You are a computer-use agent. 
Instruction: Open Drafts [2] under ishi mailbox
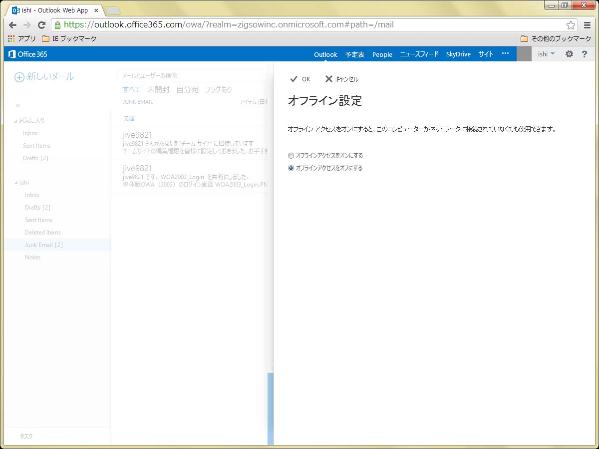(37, 208)
